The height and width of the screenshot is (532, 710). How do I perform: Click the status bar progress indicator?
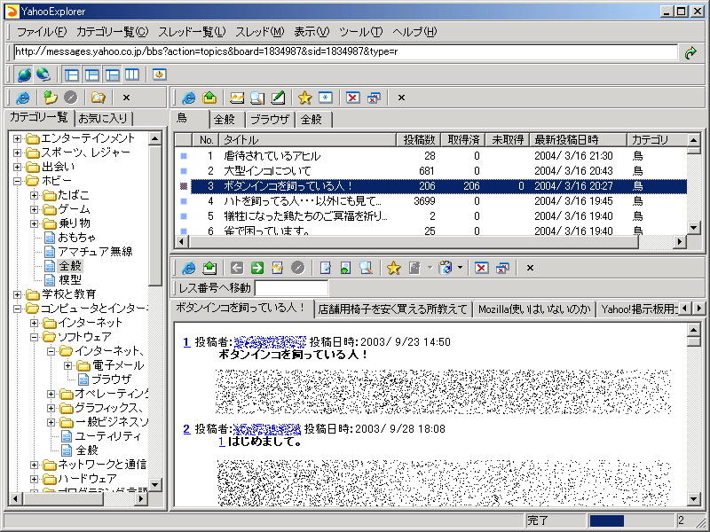coord(631,520)
